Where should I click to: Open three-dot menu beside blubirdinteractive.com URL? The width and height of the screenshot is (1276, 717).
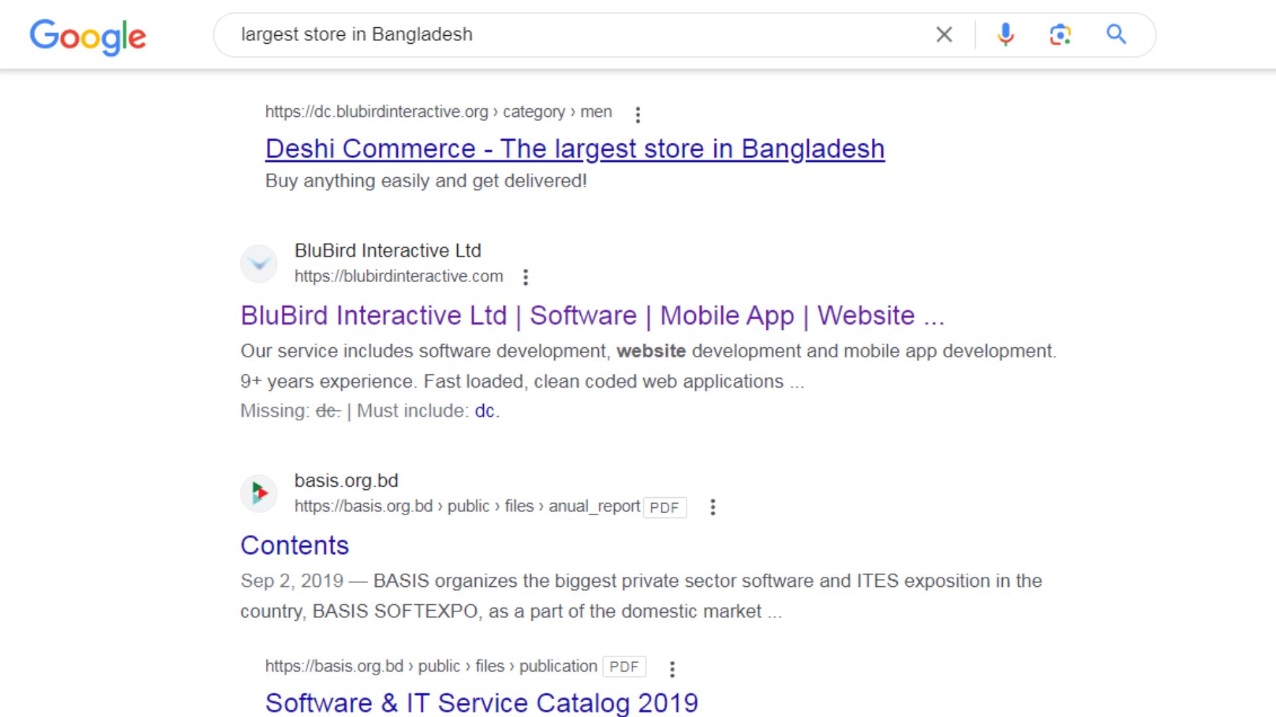525,277
